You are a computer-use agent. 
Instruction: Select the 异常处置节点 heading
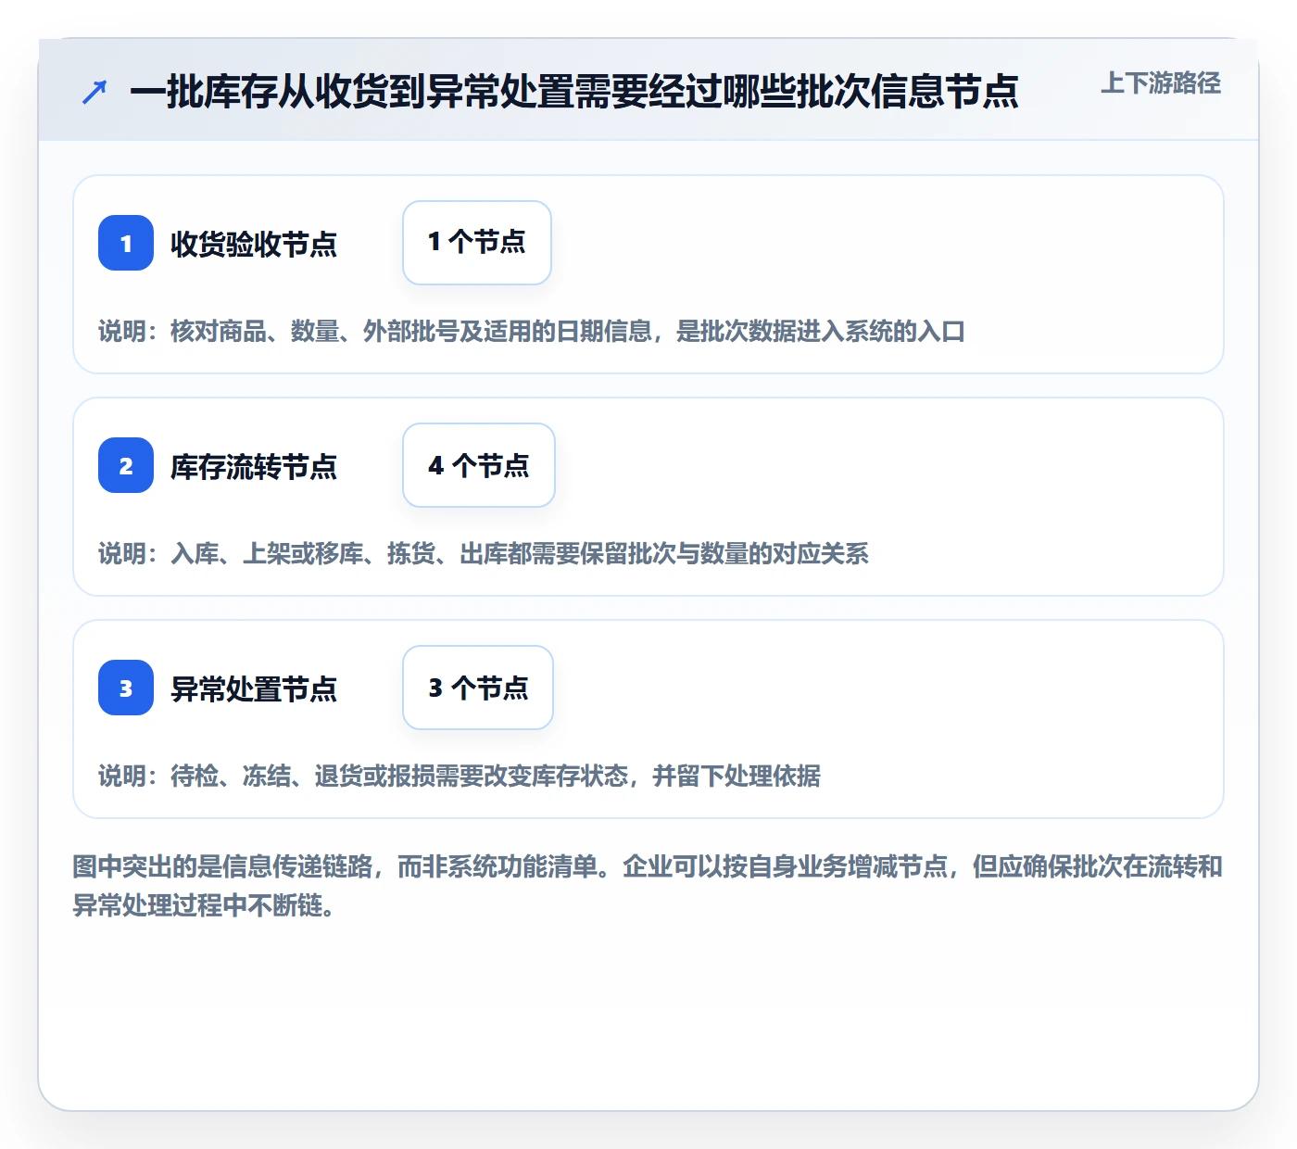[x=254, y=688]
